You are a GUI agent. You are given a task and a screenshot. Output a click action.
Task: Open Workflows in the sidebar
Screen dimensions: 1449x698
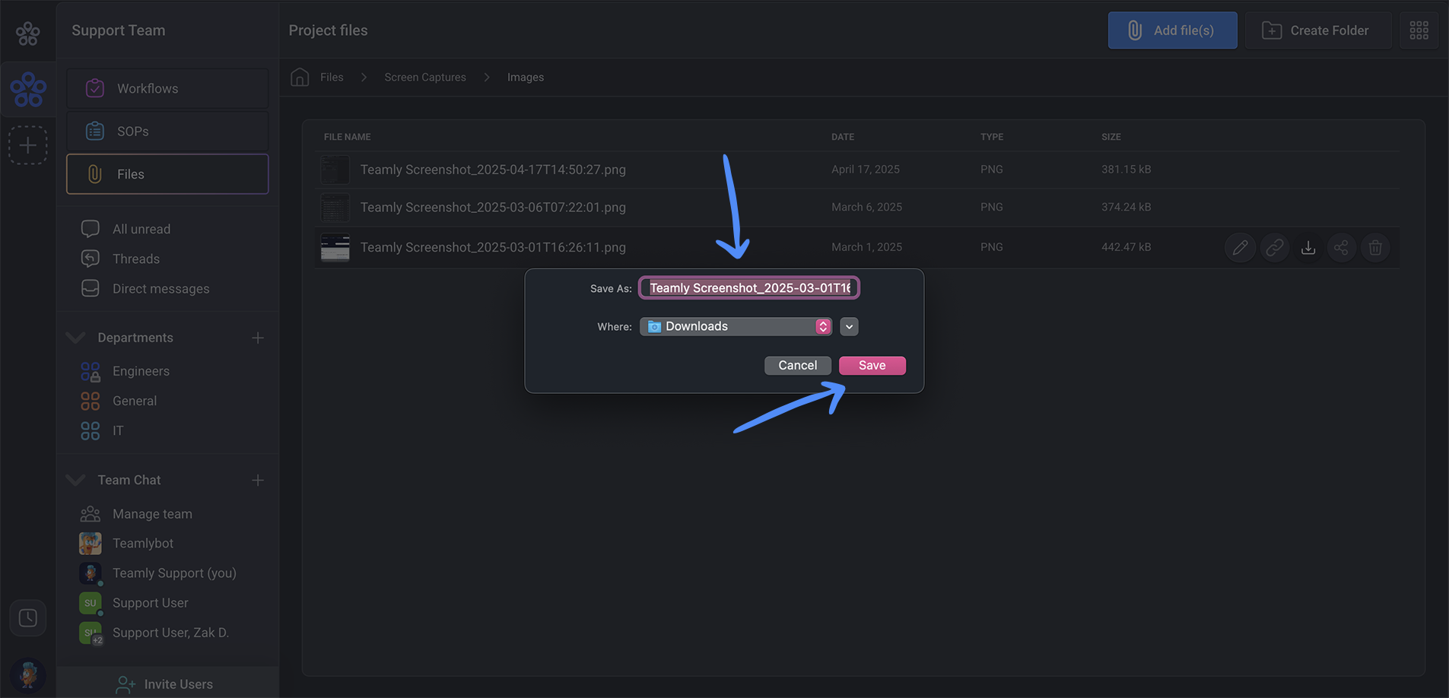tap(167, 88)
